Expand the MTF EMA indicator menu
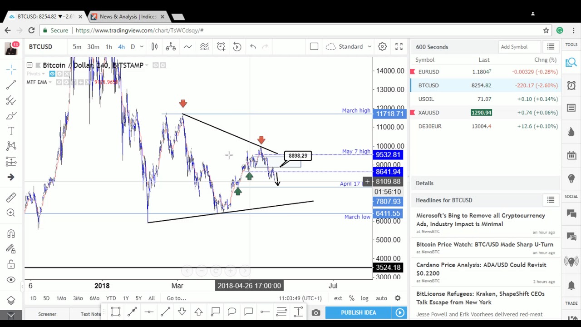581x327 pixels. (50, 82)
